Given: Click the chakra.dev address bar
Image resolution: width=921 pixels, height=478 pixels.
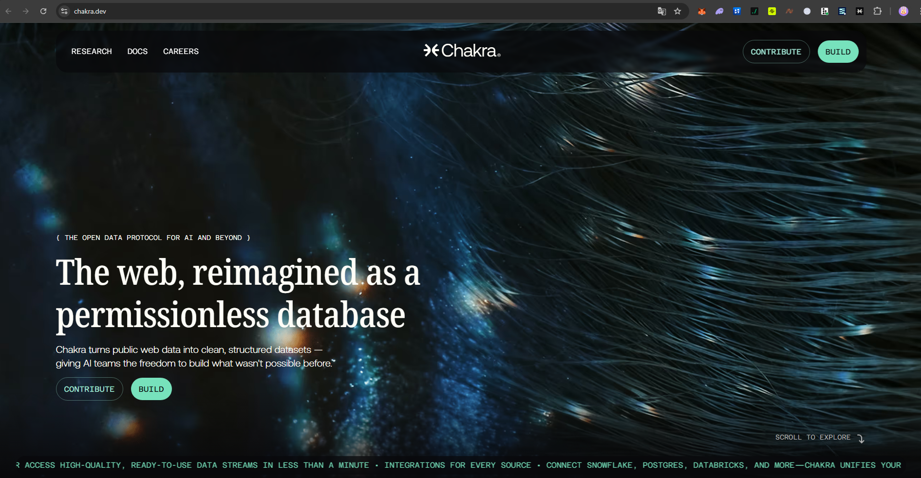Looking at the screenshot, I should pyautogui.click(x=360, y=11).
